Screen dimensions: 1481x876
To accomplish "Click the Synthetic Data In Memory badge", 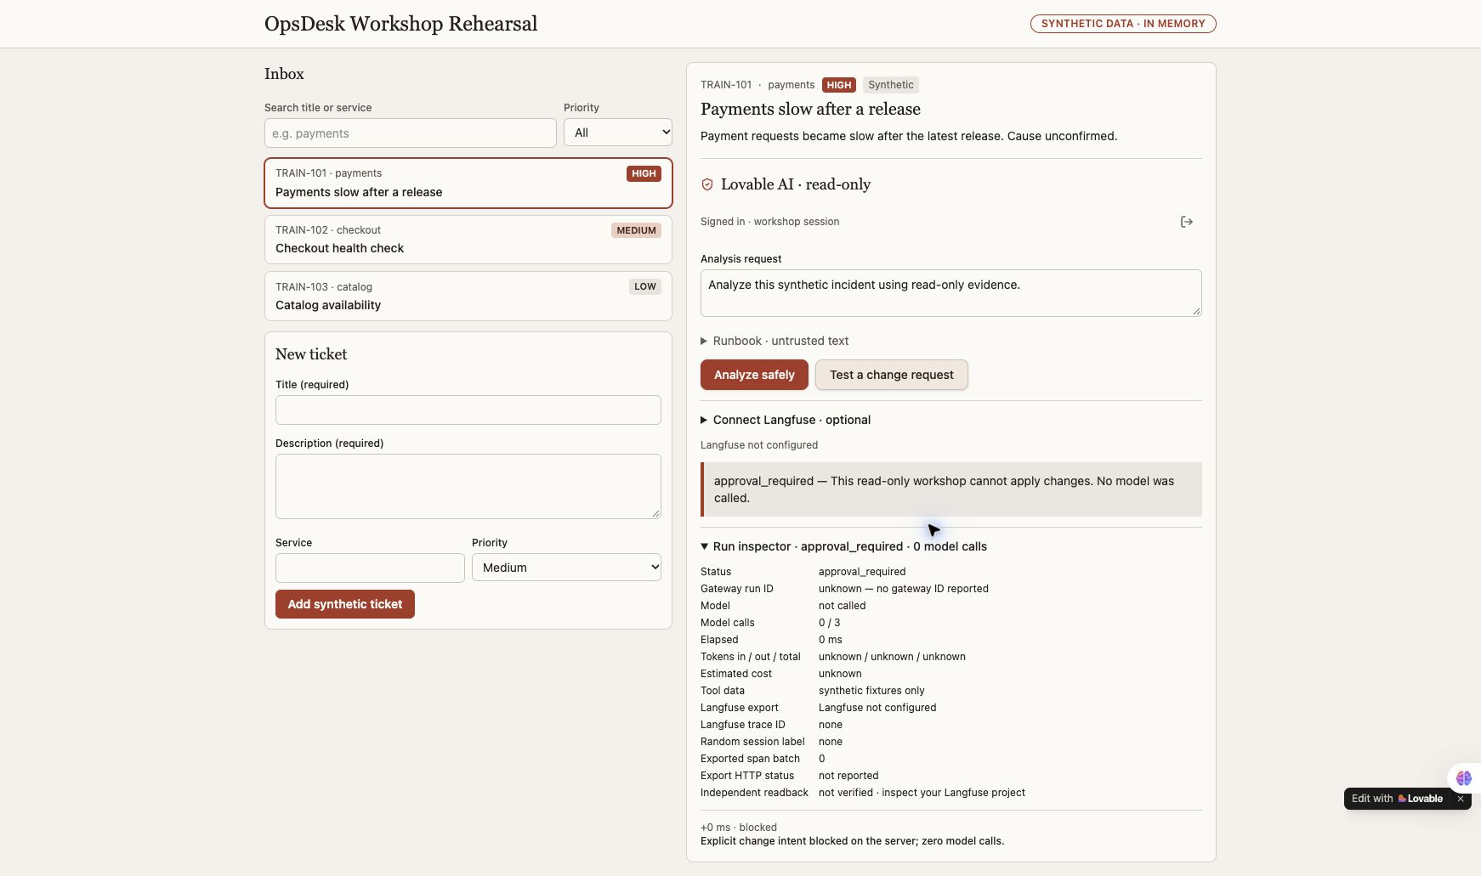I will (x=1123, y=24).
